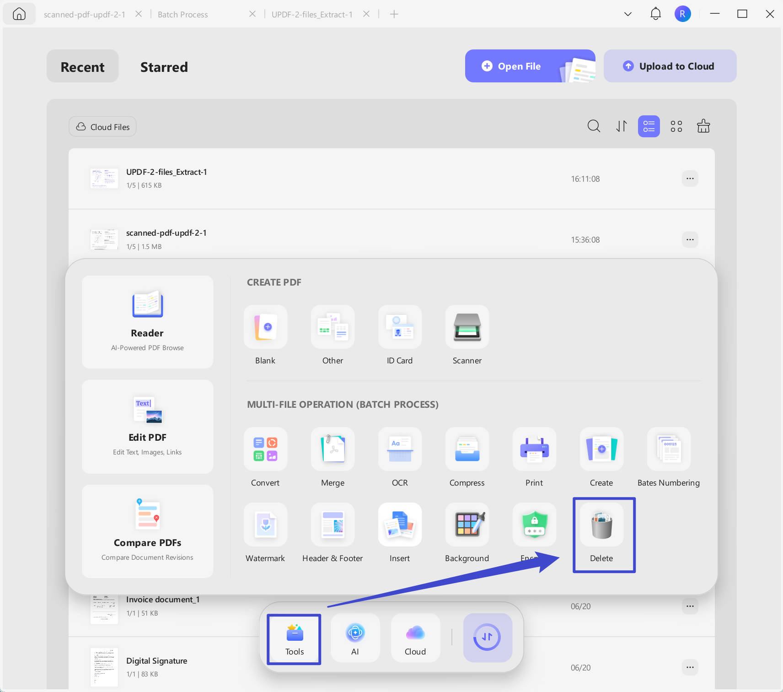Open UPDF-2-files_Extract-1 thumbnail
The height and width of the screenshot is (692, 783).
tap(104, 178)
